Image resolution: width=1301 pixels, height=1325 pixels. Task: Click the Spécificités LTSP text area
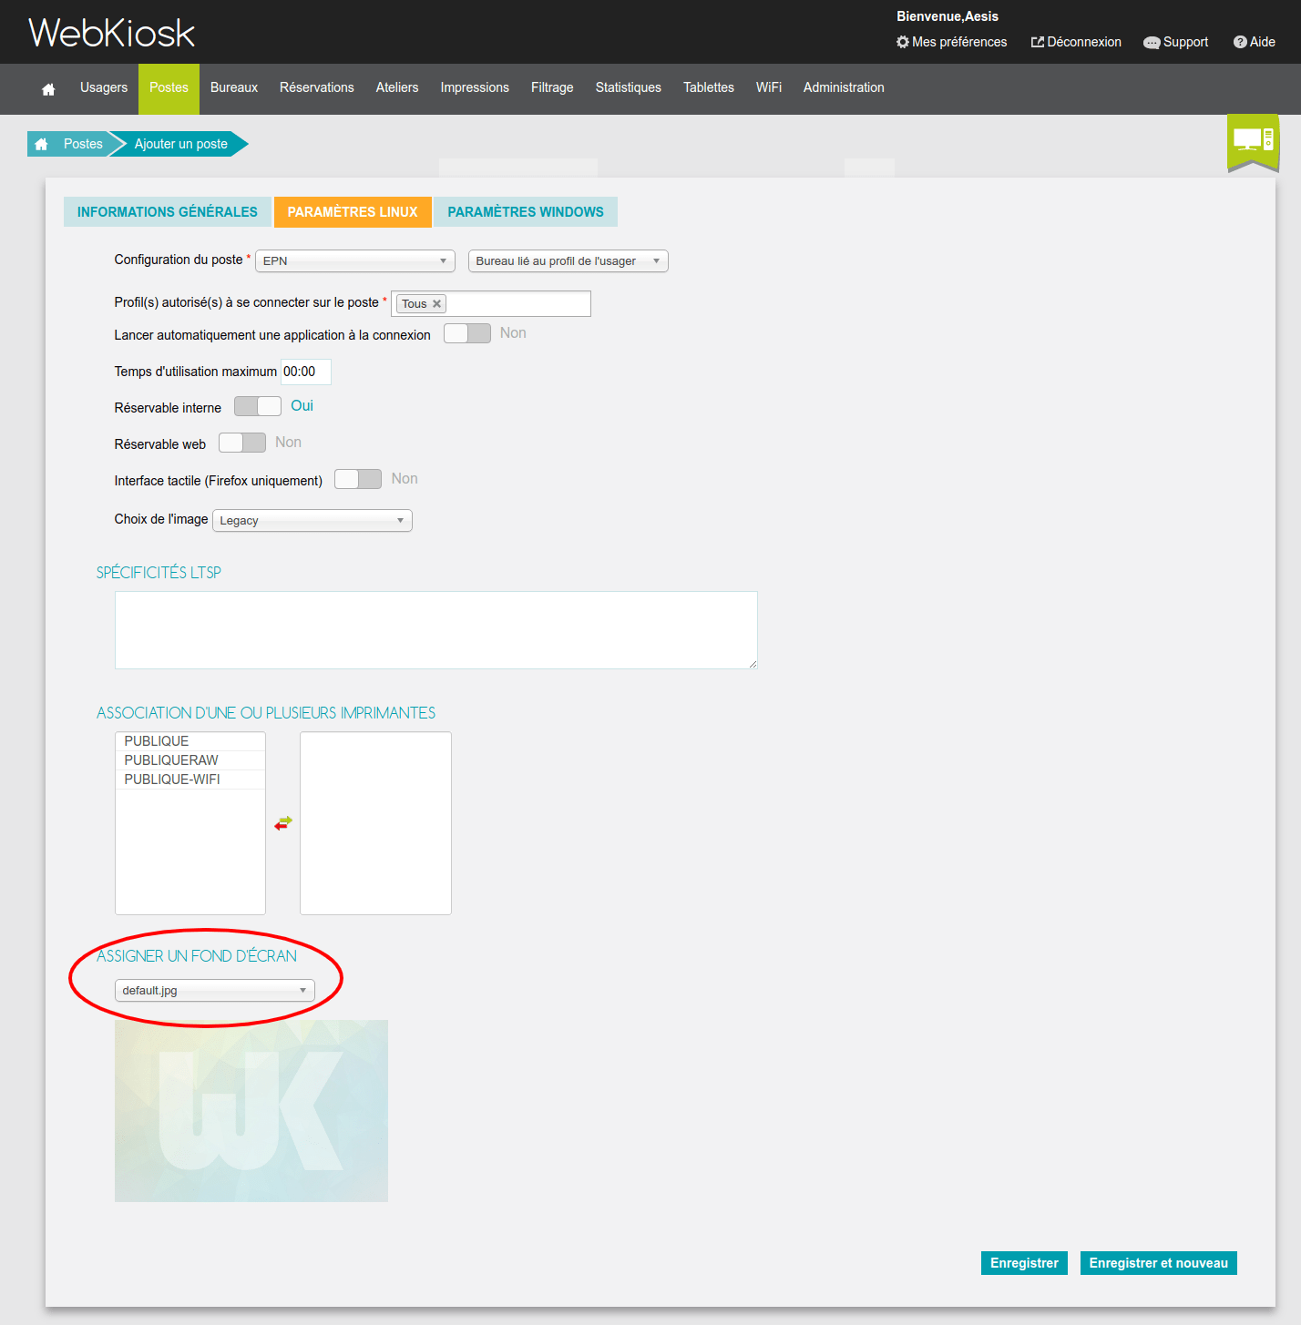435,630
